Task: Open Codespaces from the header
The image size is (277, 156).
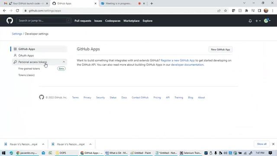Action: tap(113, 21)
